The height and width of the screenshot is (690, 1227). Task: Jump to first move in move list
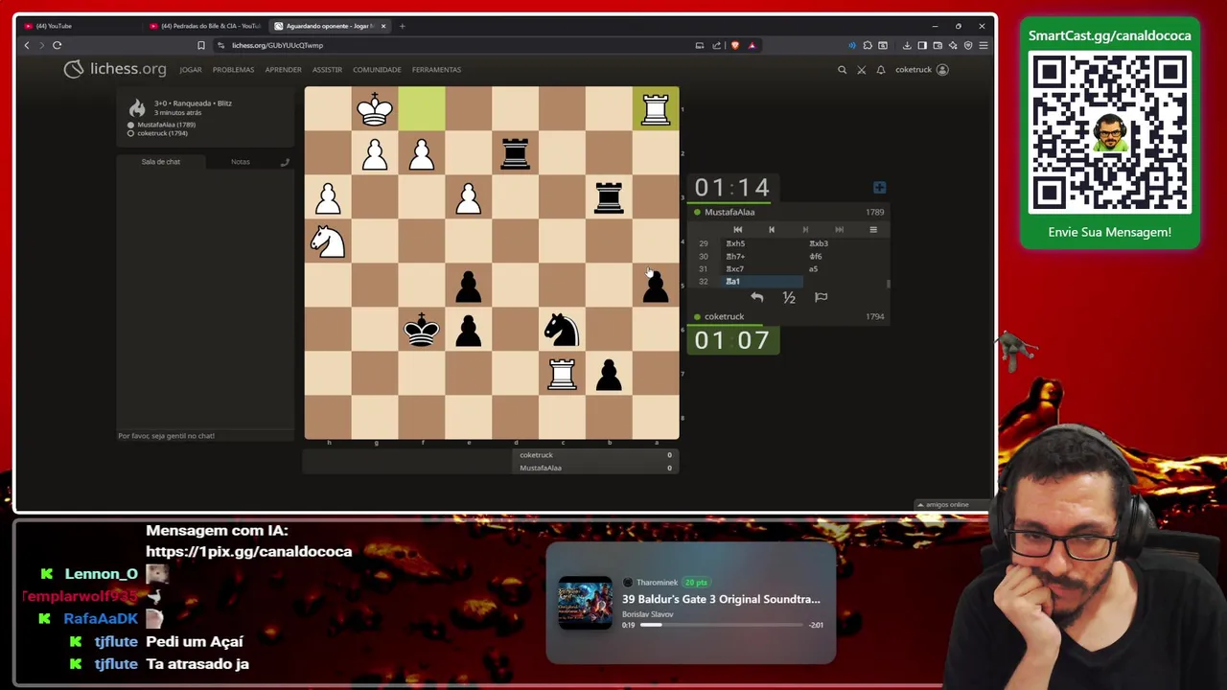pos(737,229)
